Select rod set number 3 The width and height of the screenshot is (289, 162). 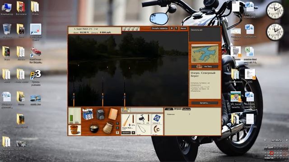[117, 132]
